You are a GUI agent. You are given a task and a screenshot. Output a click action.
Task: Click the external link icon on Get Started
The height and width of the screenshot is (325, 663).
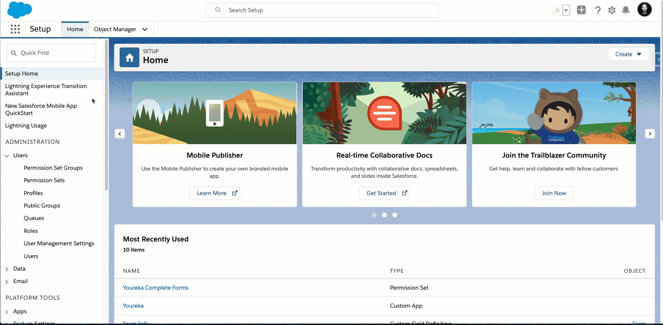[x=405, y=193]
